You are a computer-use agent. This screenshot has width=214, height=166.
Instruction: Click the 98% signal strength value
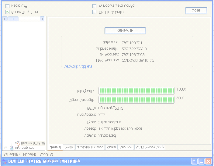point(181,98)
